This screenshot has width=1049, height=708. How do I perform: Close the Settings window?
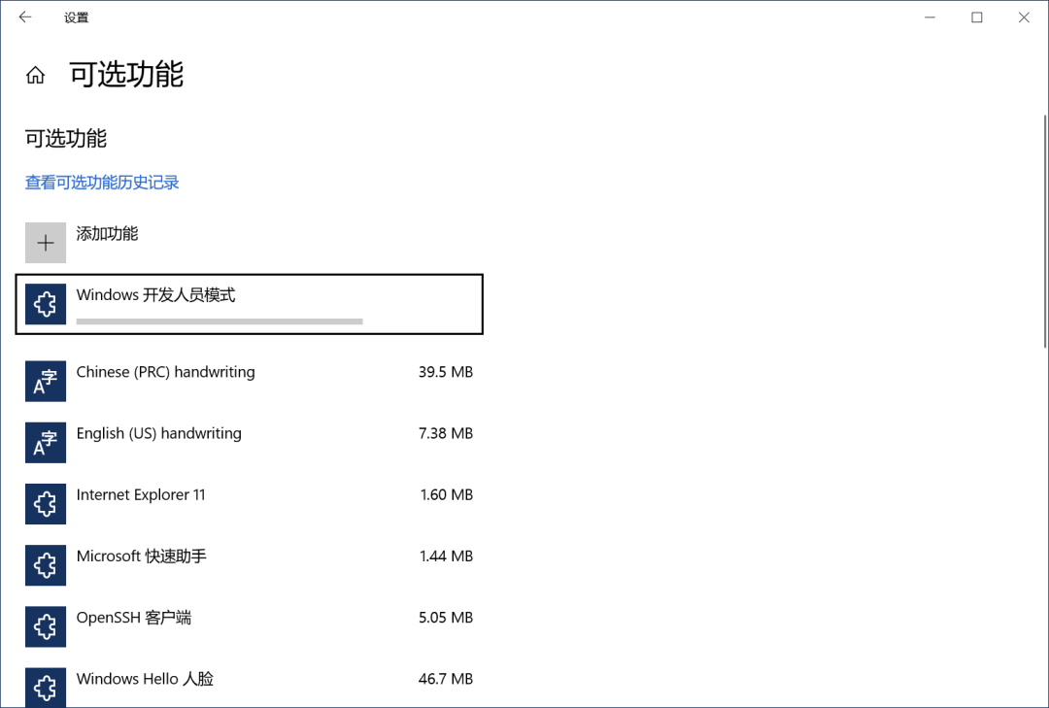pos(1024,17)
